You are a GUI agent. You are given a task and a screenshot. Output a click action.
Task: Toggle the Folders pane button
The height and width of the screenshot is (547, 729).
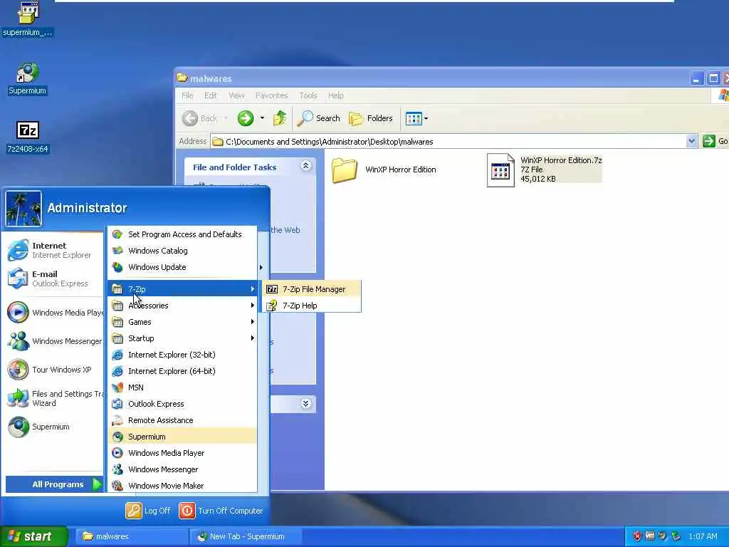pos(370,118)
